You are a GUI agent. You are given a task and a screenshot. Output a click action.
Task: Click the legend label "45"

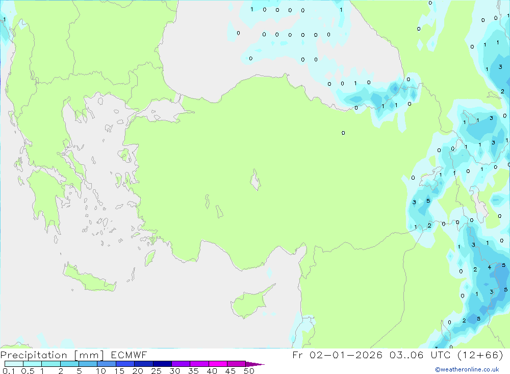(x=231, y=371)
